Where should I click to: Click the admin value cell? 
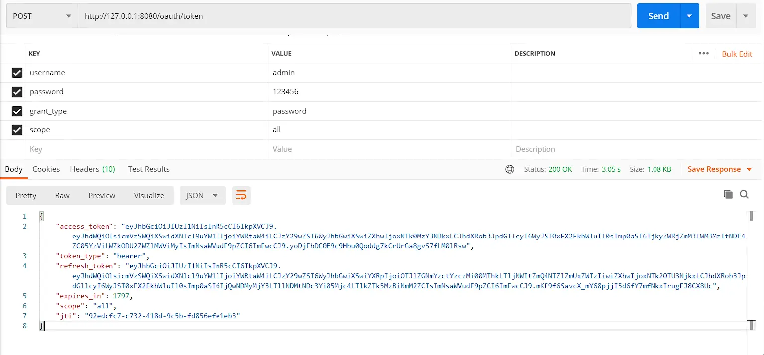click(389, 73)
